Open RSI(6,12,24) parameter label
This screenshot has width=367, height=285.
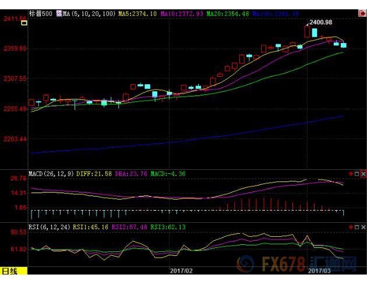coord(50,227)
